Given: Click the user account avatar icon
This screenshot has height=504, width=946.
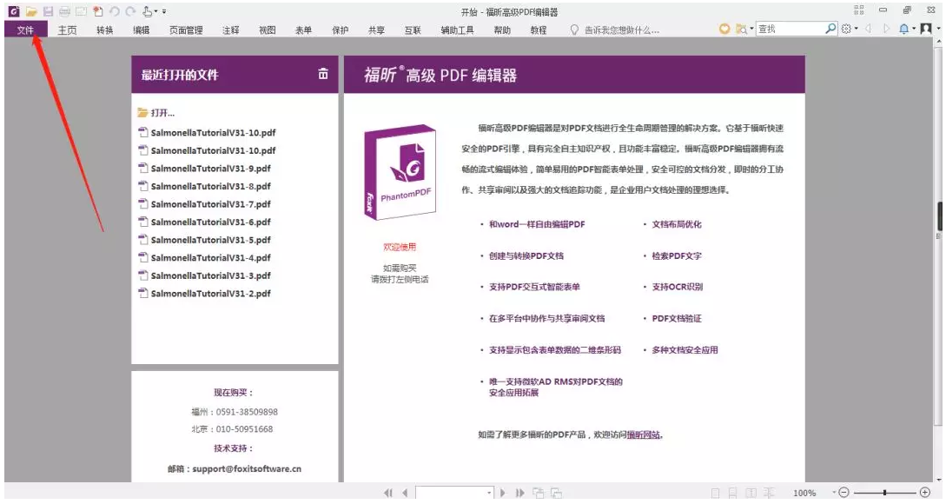Looking at the screenshot, I should click(926, 29).
